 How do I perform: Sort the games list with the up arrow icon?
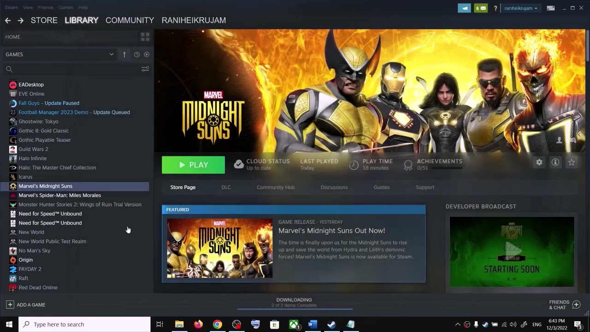(124, 54)
